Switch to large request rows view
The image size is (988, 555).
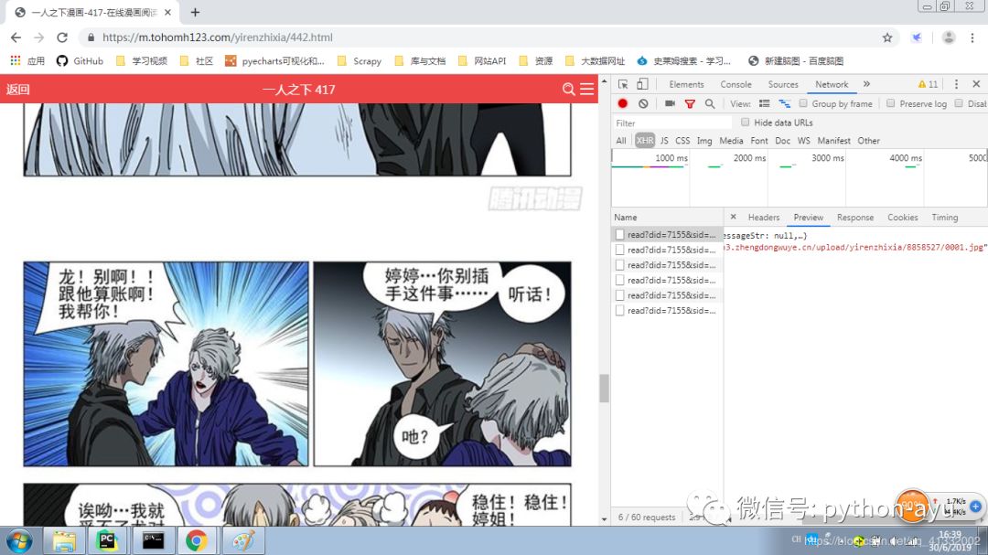[x=764, y=103]
